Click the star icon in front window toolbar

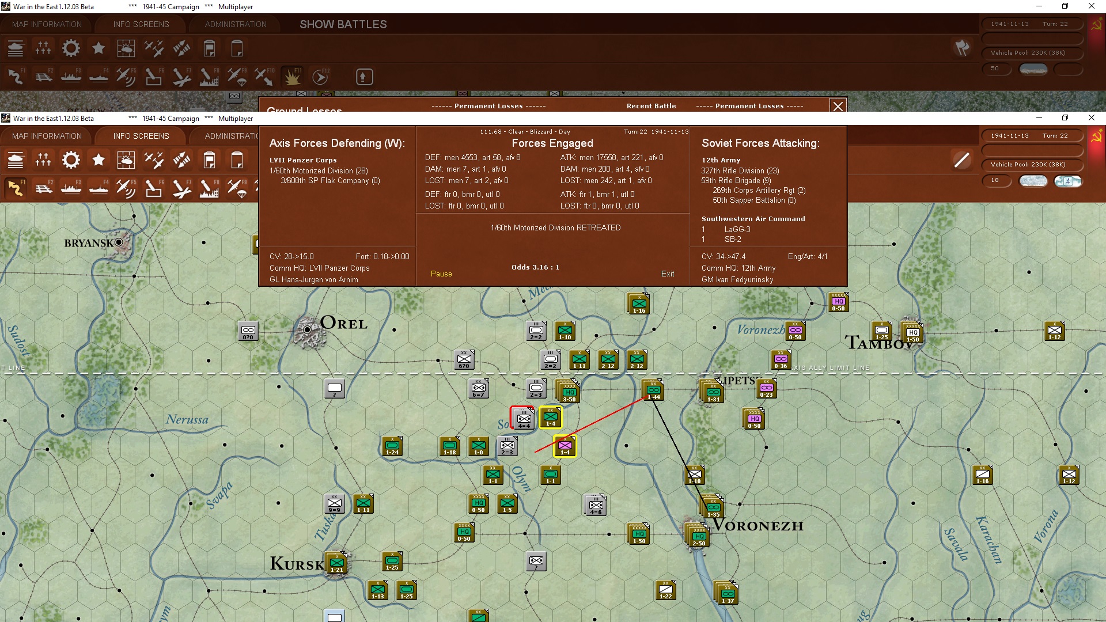pyautogui.click(x=99, y=160)
